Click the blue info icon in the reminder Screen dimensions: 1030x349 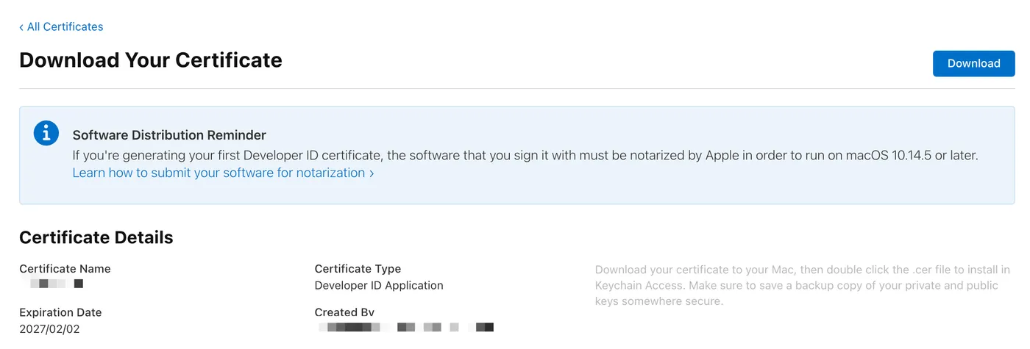click(x=46, y=133)
